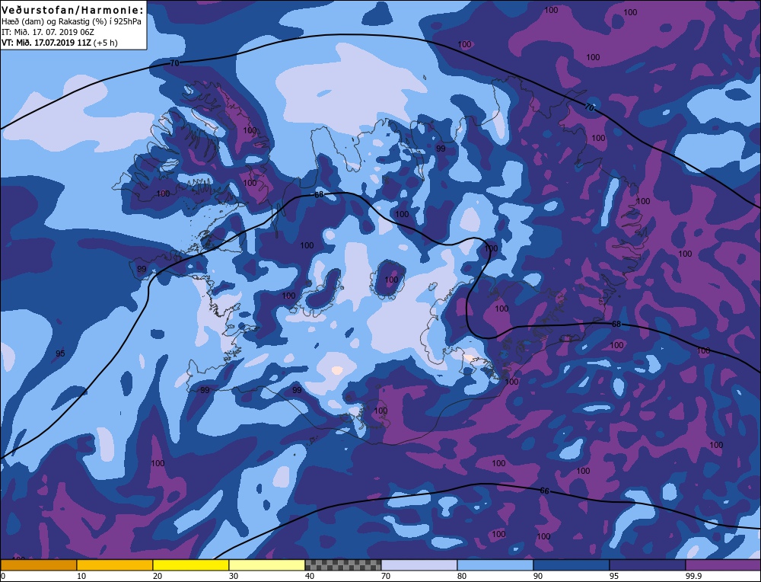Click the dark orange 0–10 legend swatch
Screen dimensions: 761x582
(38, 565)
